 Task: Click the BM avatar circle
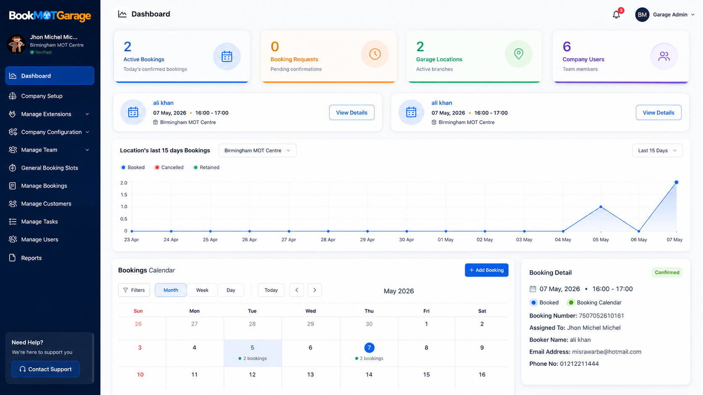coord(642,15)
